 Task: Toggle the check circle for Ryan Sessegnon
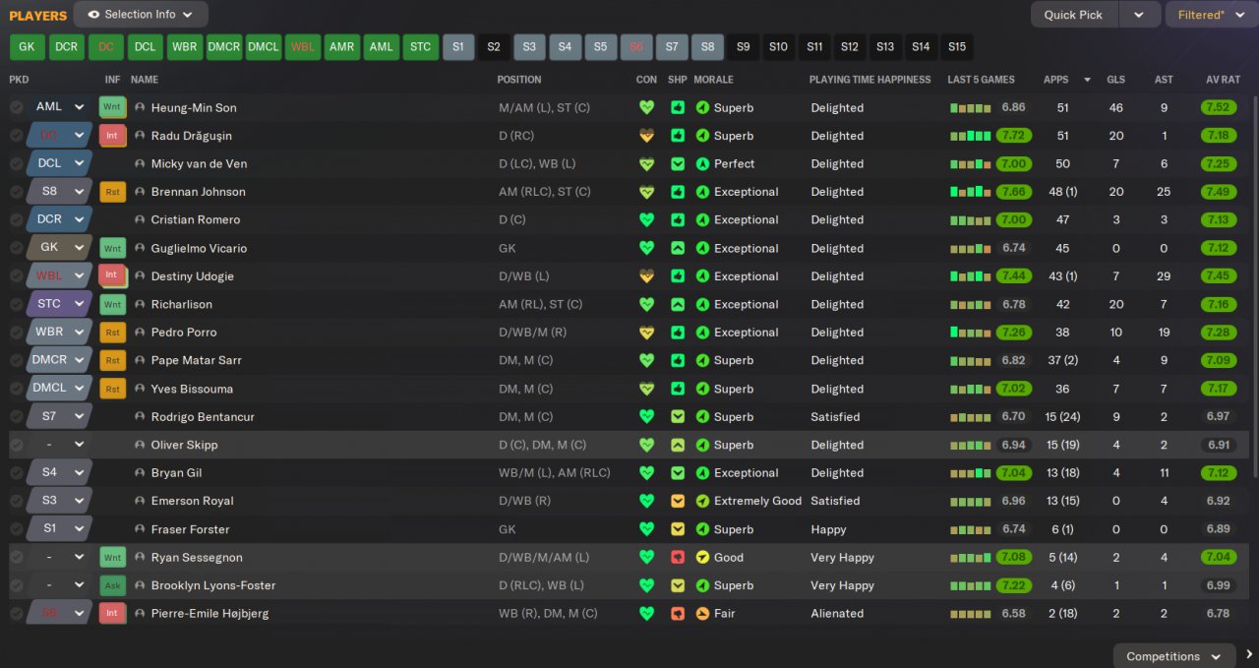[17, 557]
